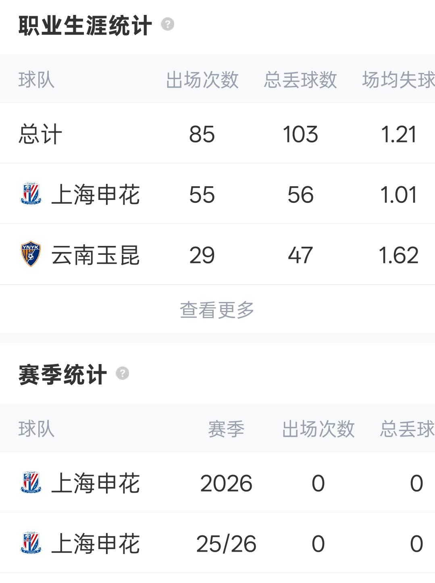Click the 赛季 column header
The image size is (435, 583).
[226, 429]
